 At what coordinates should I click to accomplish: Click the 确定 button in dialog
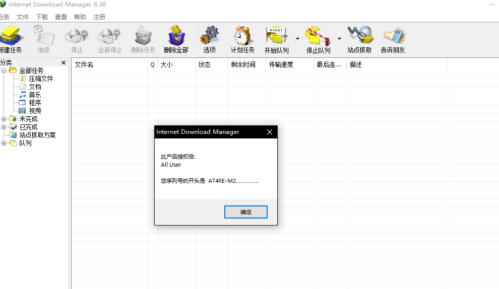pos(245,212)
